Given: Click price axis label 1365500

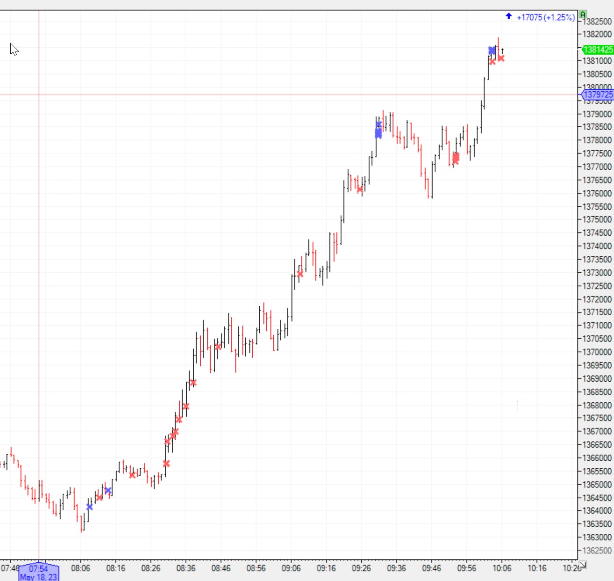Looking at the screenshot, I should 597,472.
